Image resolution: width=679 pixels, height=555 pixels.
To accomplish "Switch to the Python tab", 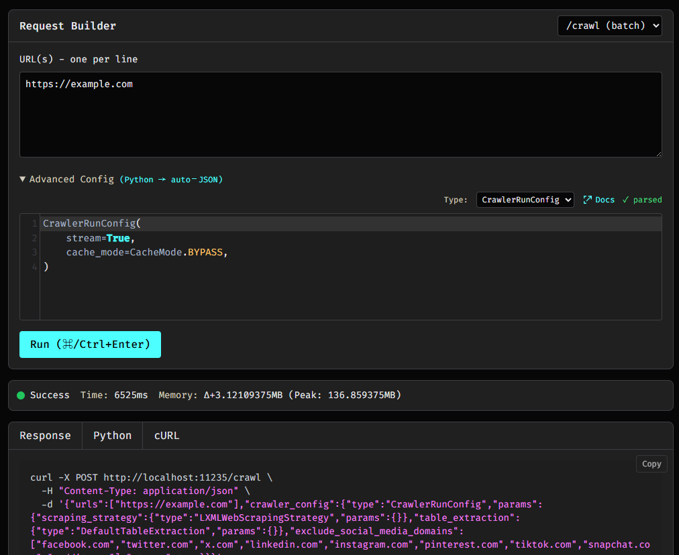I will pos(112,436).
